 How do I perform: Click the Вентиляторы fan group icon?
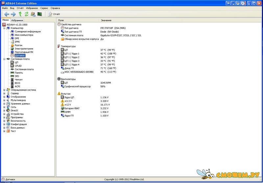point(59,79)
